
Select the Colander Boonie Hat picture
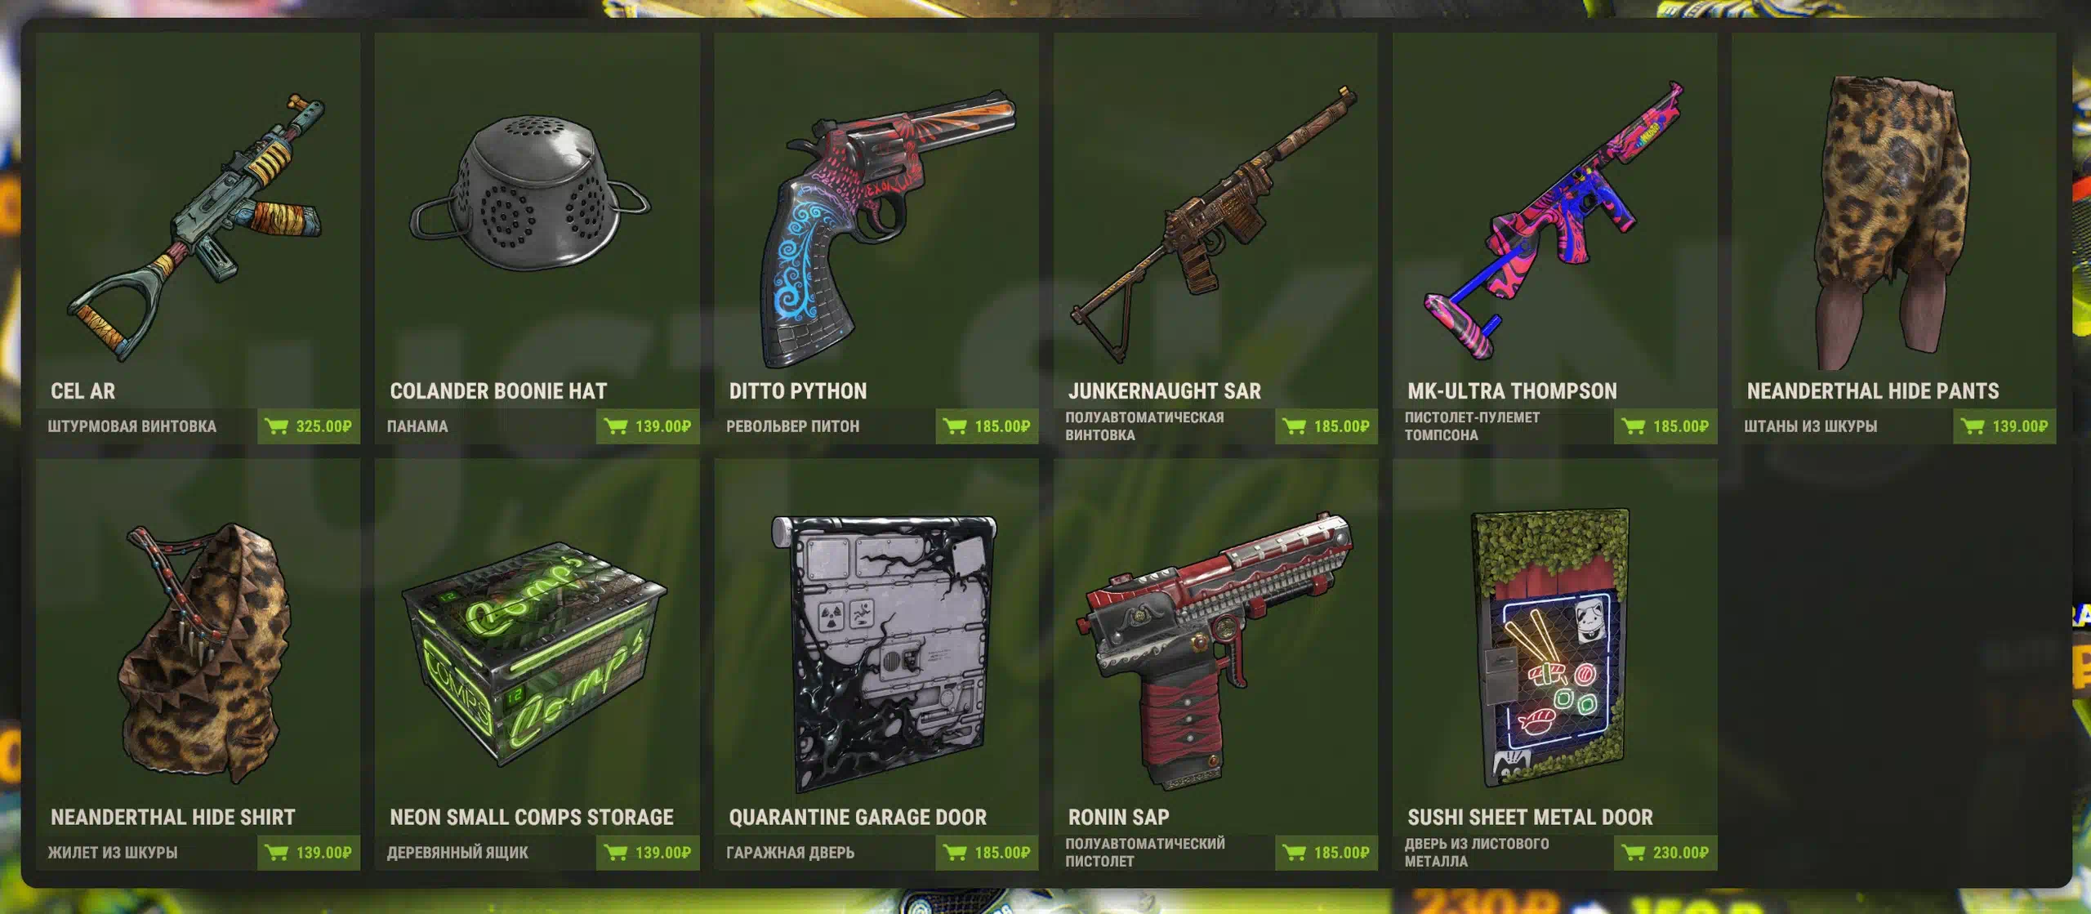[530, 193]
